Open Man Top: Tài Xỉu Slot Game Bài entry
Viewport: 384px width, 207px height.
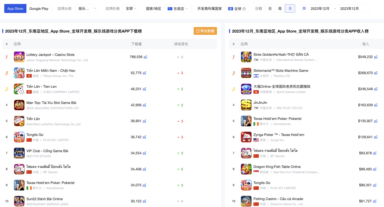click(51, 103)
